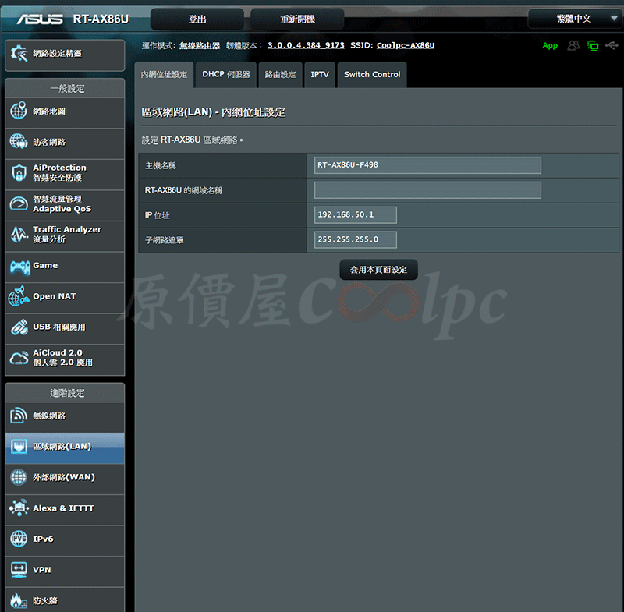
Task: Click the green App link
Action: (550, 46)
